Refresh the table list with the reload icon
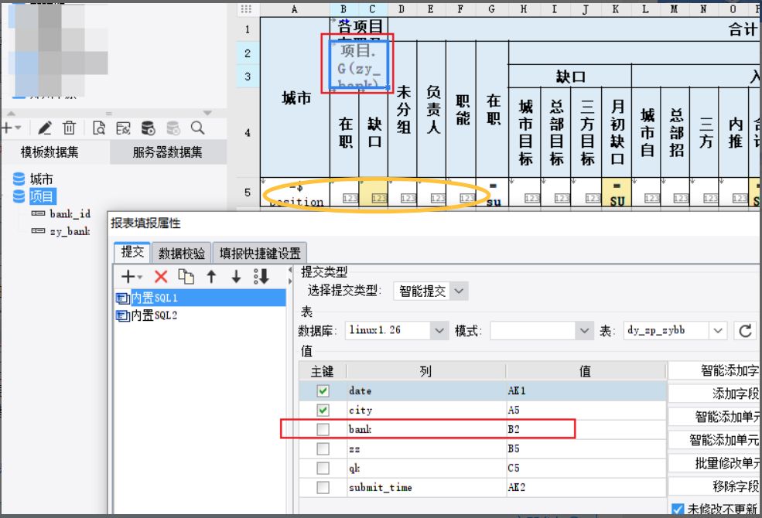Screen dimensions: 762x518 pyautogui.click(x=745, y=331)
